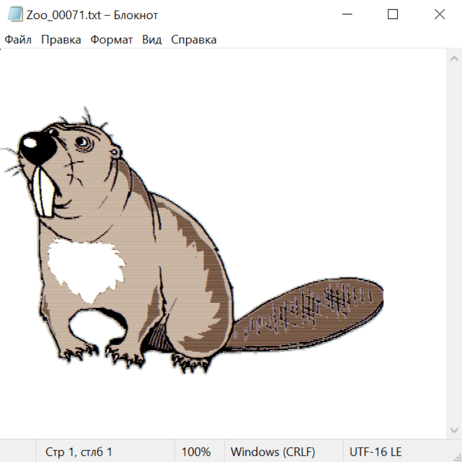Open the Справка menu
462x462 pixels.
[194, 40]
